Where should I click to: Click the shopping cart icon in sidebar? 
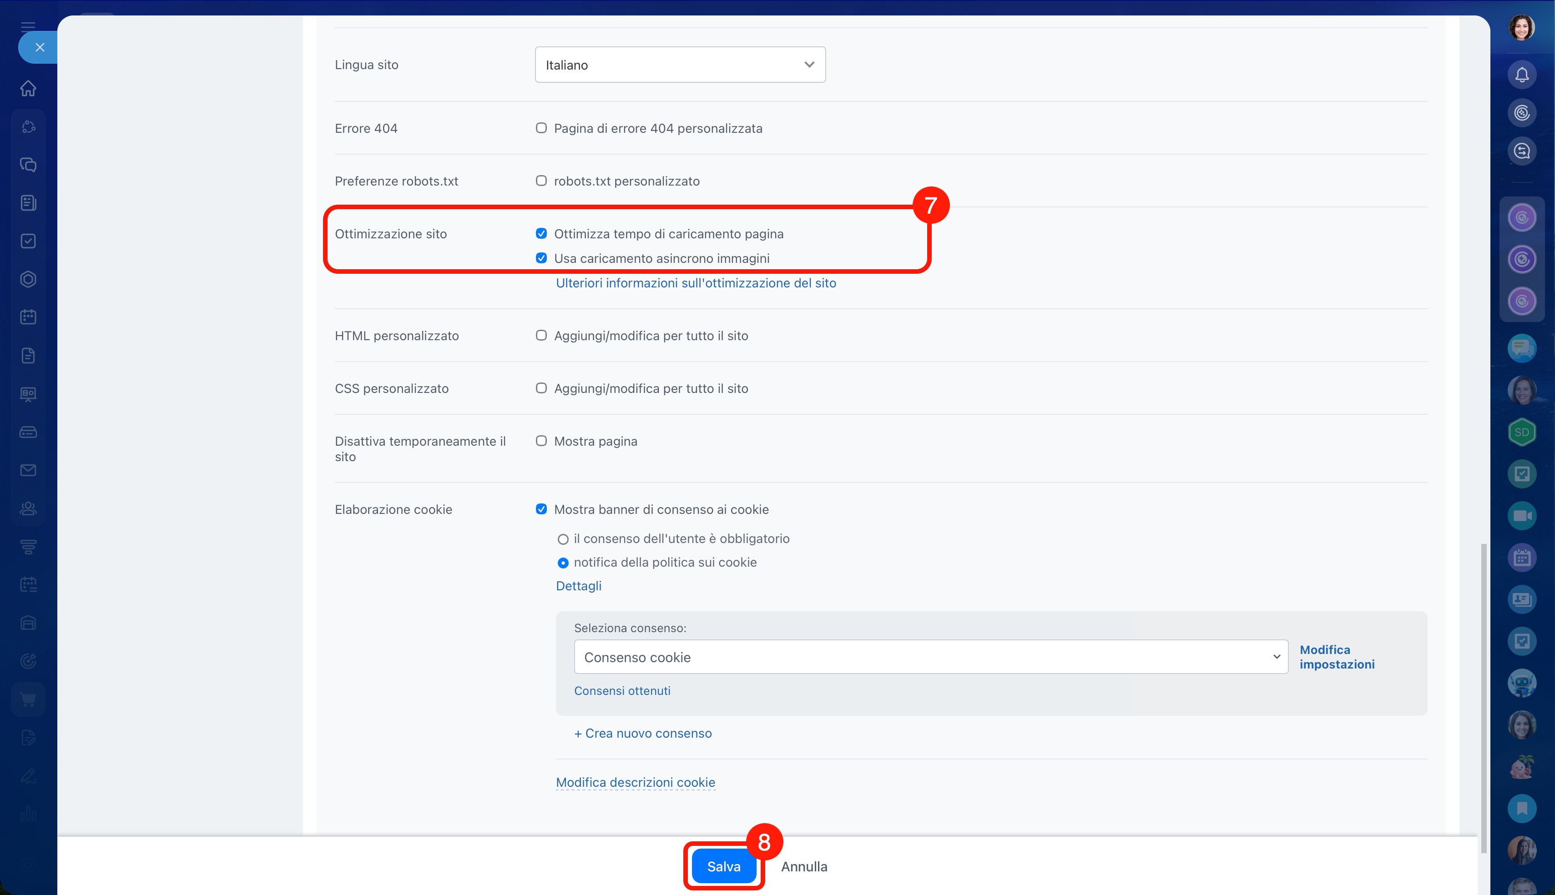pyautogui.click(x=28, y=699)
